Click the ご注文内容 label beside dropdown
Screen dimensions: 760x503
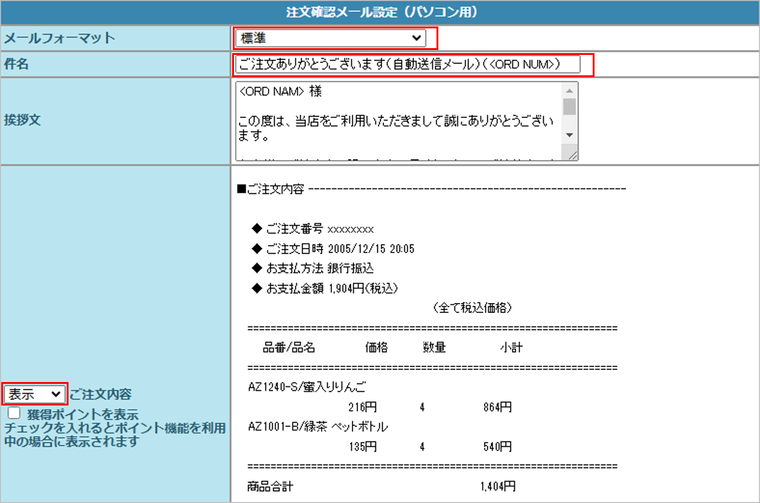(101, 394)
